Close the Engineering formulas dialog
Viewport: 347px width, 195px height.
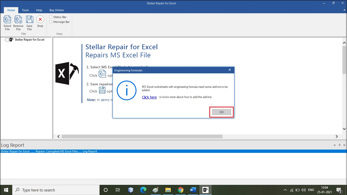[x=230, y=70]
